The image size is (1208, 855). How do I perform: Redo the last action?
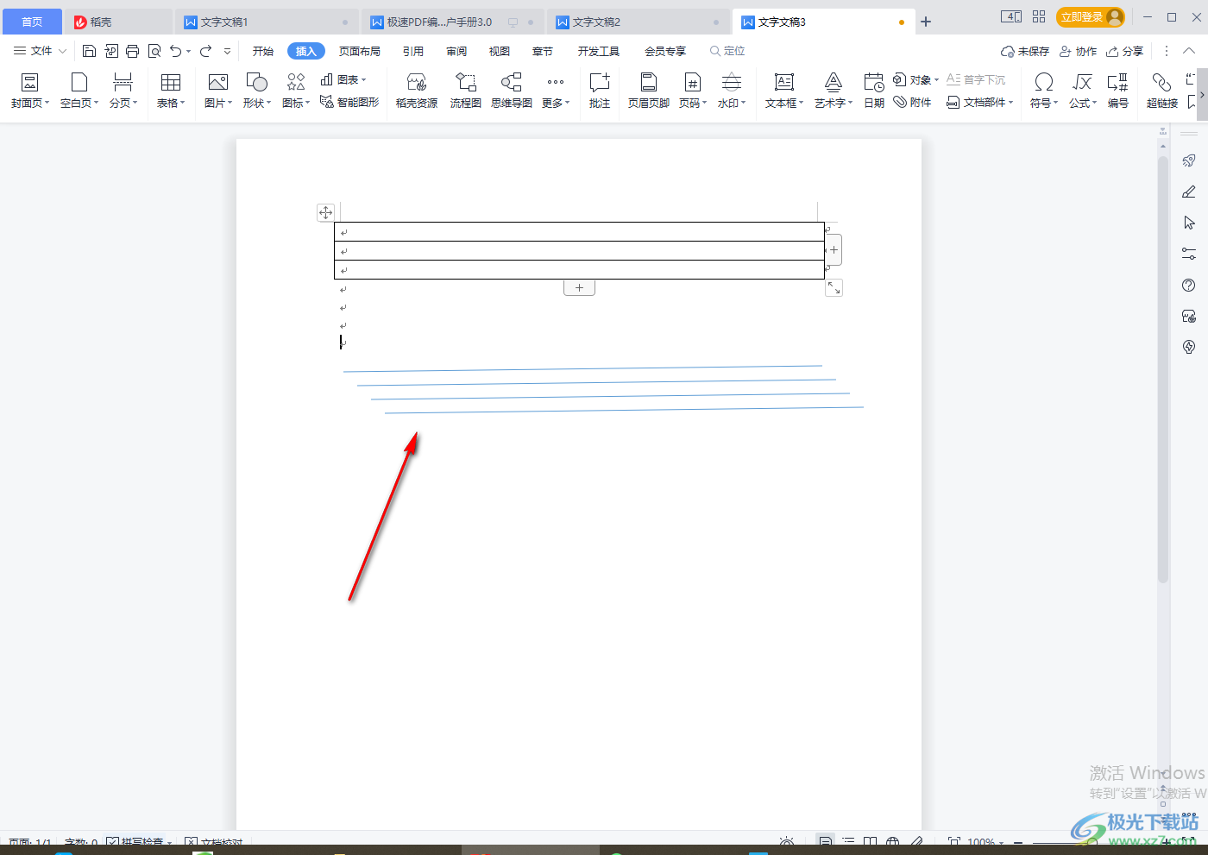coord(205,51)
